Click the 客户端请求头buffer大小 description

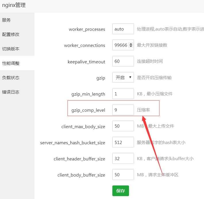170,158
